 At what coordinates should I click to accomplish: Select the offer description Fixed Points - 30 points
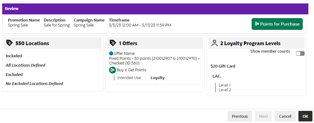[x=154, y=61]
